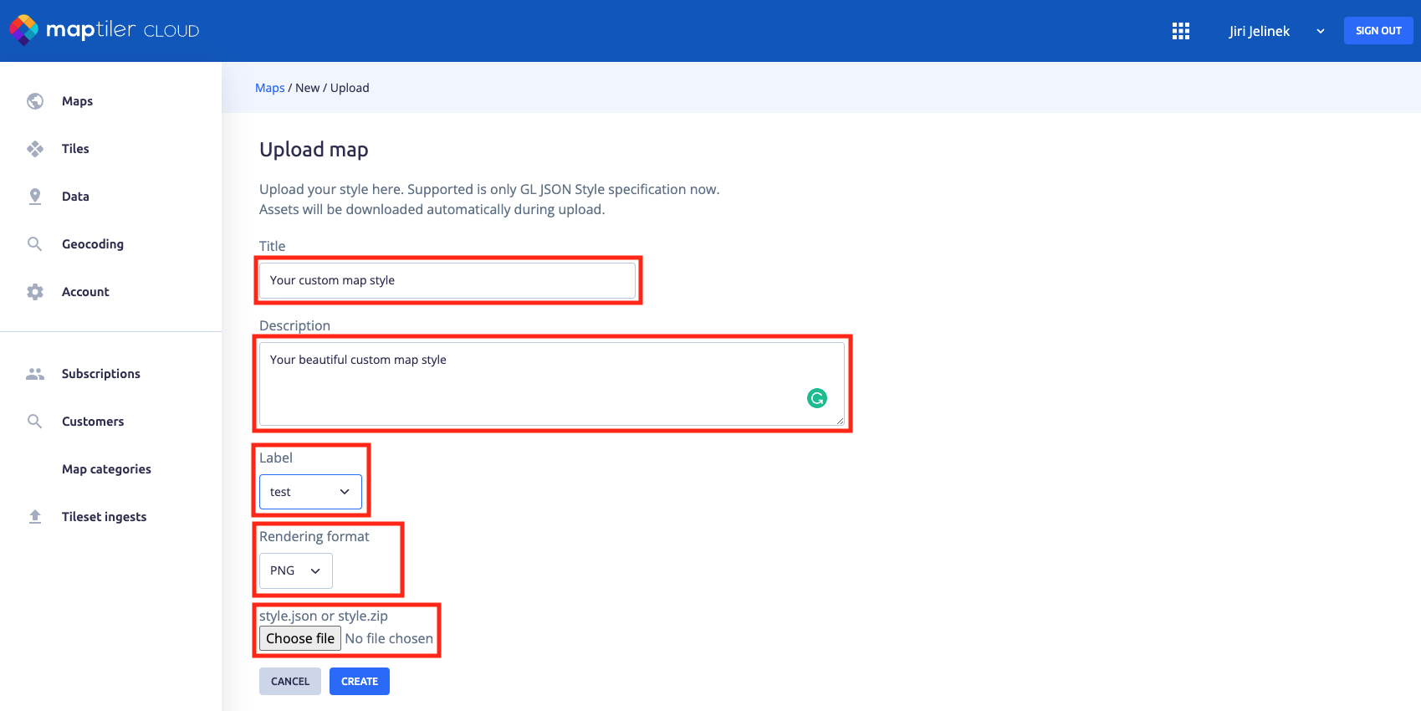Click the Tiles diamond icon
The width and height of the screenshot is (1421, 711).
click(35, 149)
